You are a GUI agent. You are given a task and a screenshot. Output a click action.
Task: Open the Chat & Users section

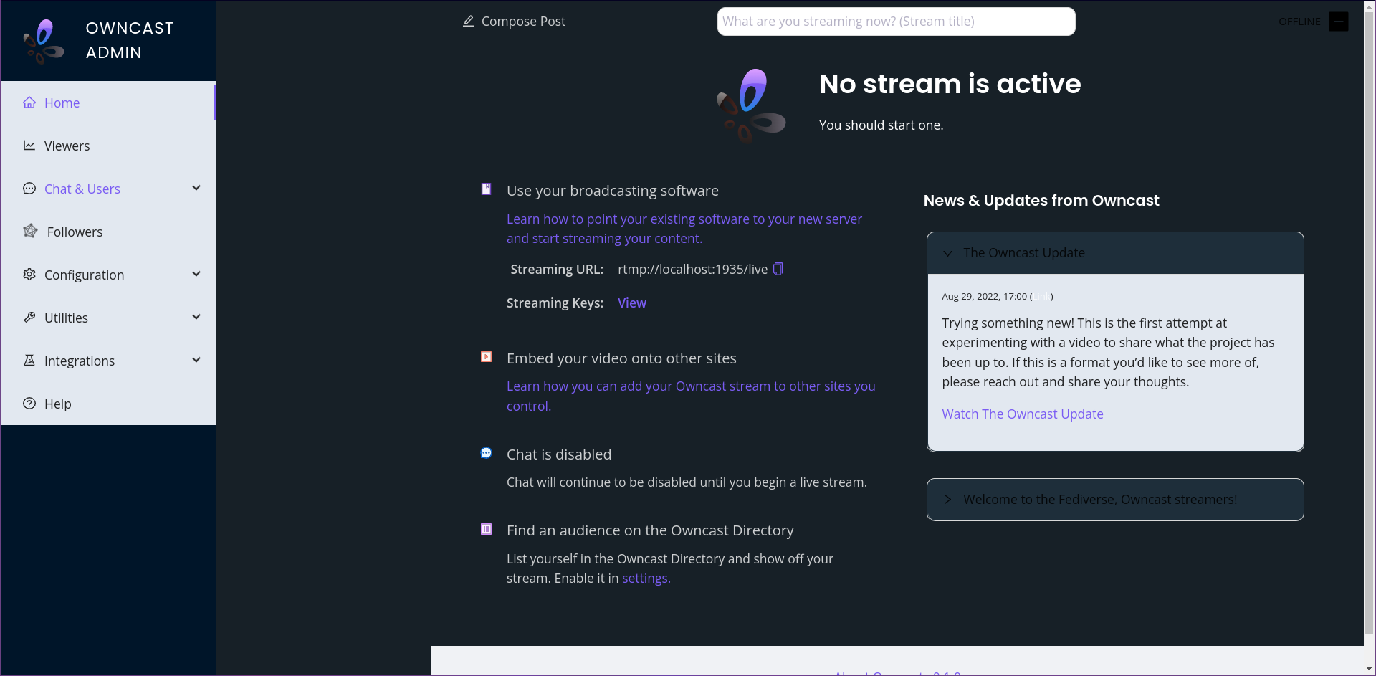(x=82, y=189)
